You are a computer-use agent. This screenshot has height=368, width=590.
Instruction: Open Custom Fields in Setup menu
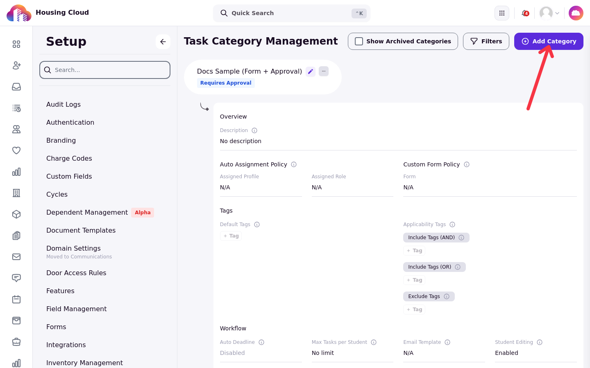(x=69, y=176)
